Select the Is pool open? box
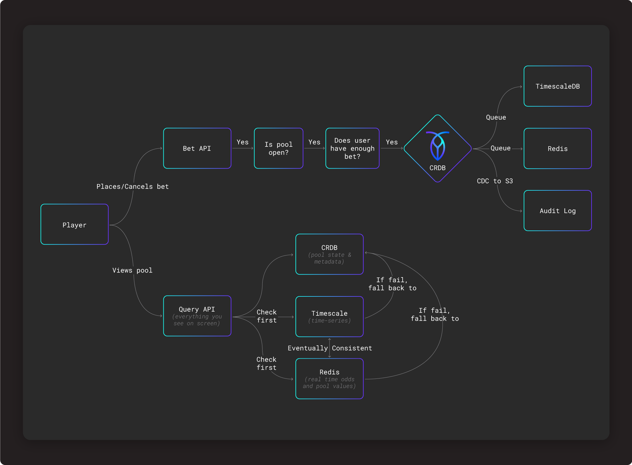The width and height of the screenshot is (632, 465). pos(278,148)
